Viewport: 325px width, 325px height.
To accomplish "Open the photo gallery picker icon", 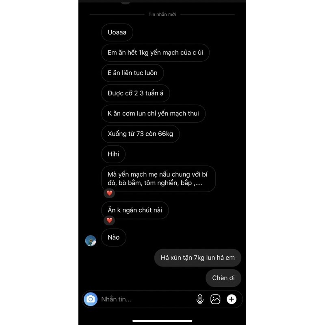I will 215,299.
